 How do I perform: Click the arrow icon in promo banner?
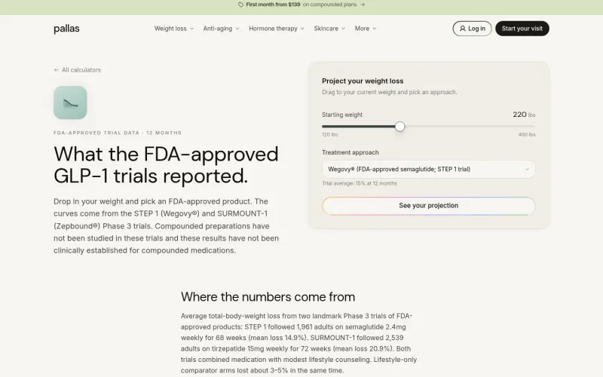coord(363,5)
